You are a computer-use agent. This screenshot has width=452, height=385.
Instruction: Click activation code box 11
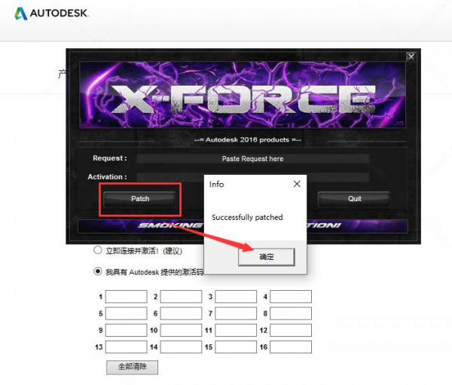click(x=236, y=330)
